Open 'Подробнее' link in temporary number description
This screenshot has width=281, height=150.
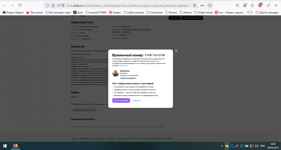(x=124, y=66)
